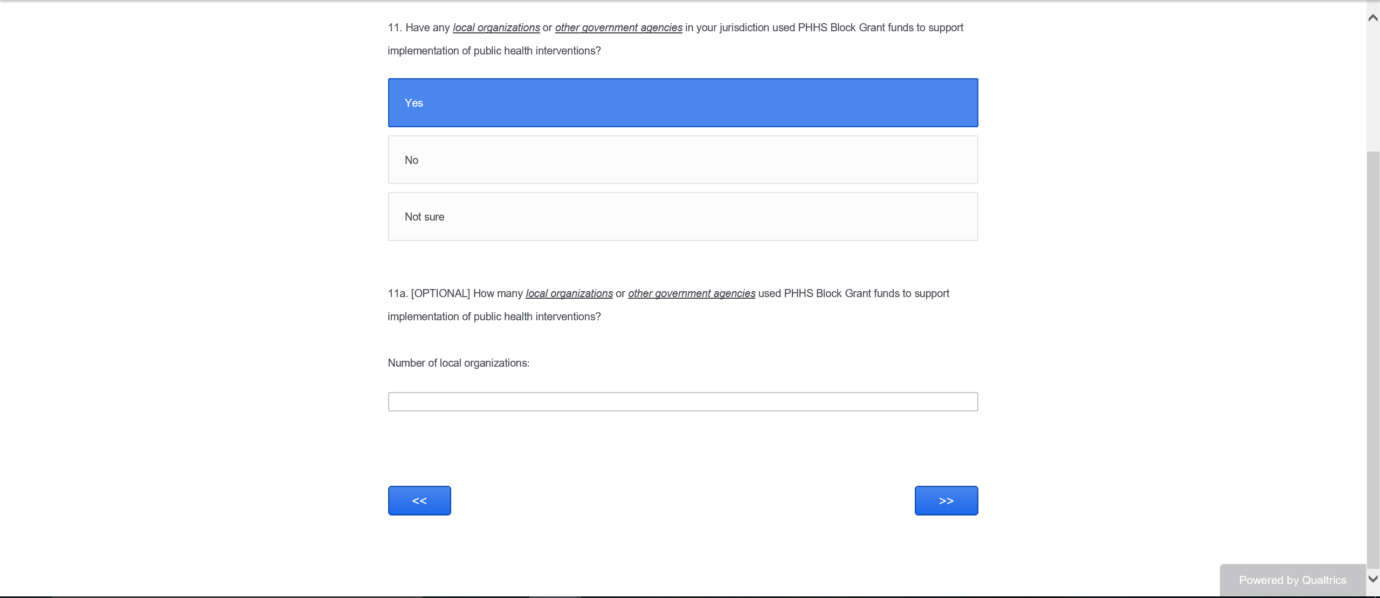This screenshot has height=598, width=1380.
Task: Click the scrollbar up arrow
Action: [1372, 18]
